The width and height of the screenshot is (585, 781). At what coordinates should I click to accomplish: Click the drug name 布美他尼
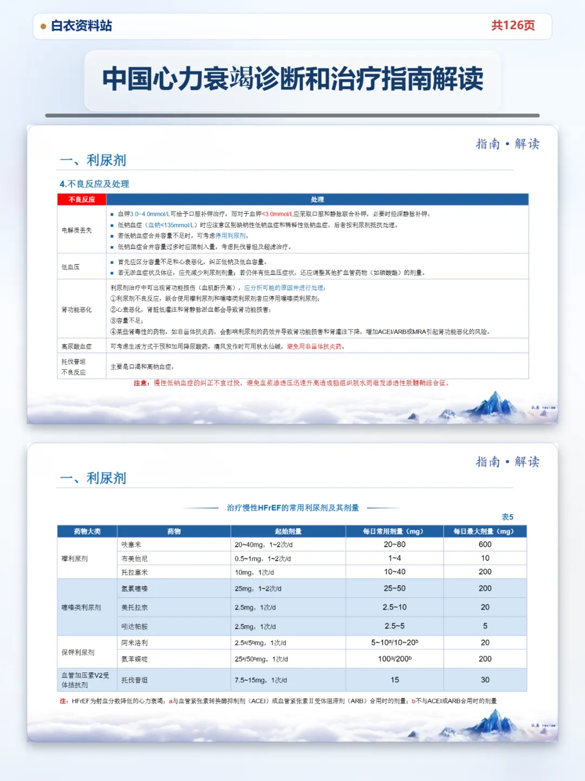[134, 559]
